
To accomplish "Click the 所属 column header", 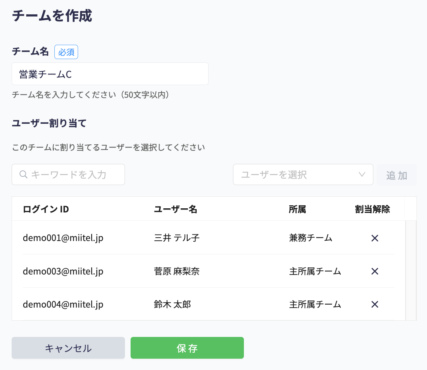I will [297, 209].
